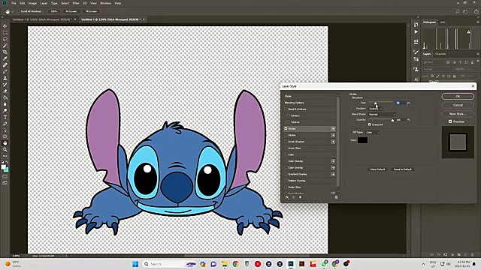The image size is (481, 270).
Task: Open the stroke Position dropdown
Action: pos(375,108)
